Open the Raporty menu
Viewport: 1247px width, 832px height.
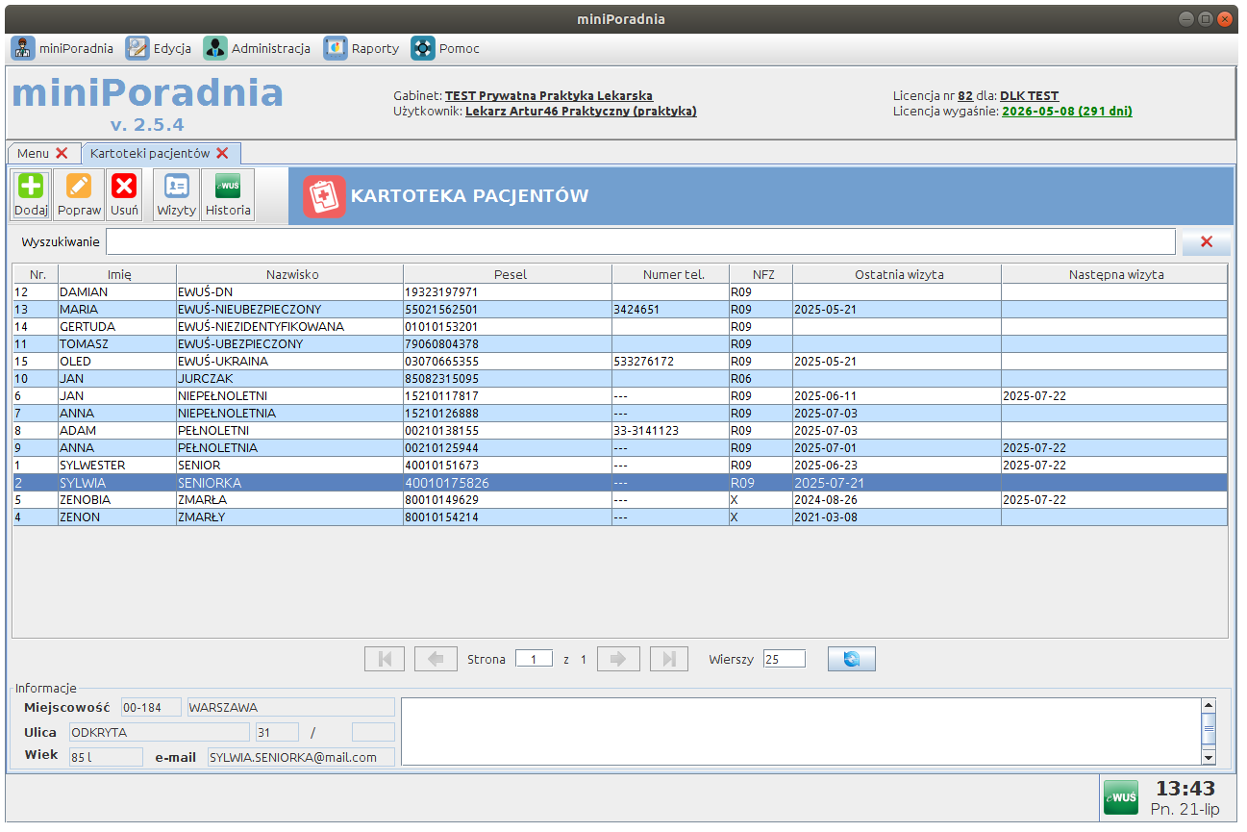362,48
